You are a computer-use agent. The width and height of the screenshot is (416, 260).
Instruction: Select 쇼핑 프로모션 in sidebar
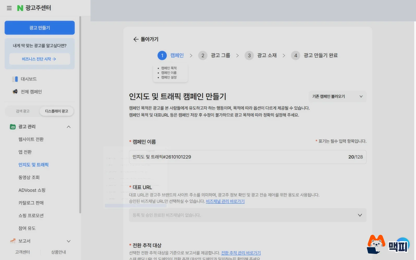click(x=31, y=216)
